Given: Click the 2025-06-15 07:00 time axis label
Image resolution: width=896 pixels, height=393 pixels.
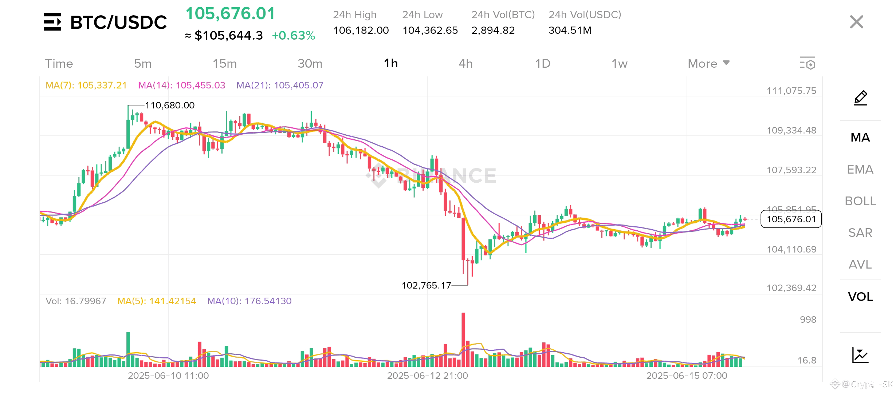Looking at the screenshot, I should pyautogui.click(x=687, y=376).
